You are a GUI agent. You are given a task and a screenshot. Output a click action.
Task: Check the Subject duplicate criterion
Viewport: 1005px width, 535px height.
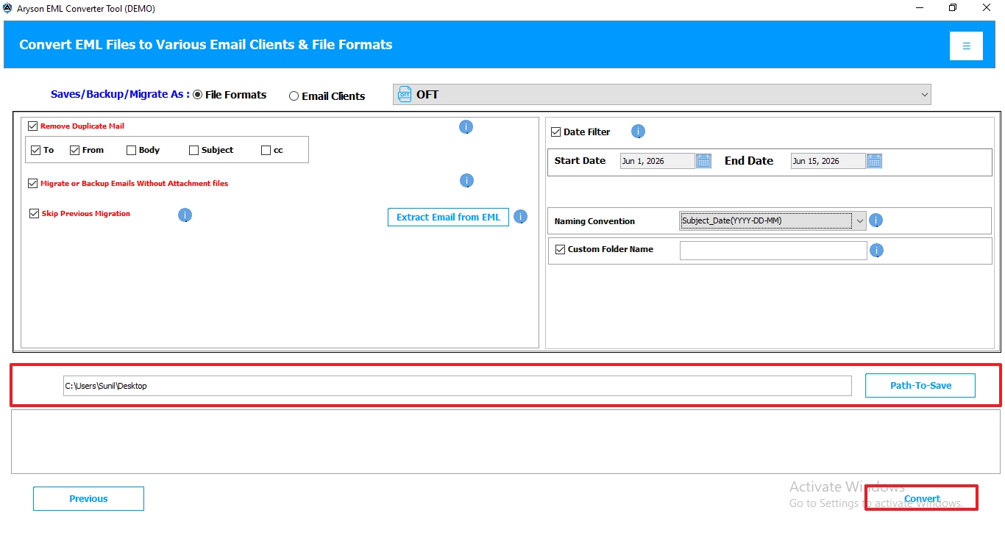point(193,150)
